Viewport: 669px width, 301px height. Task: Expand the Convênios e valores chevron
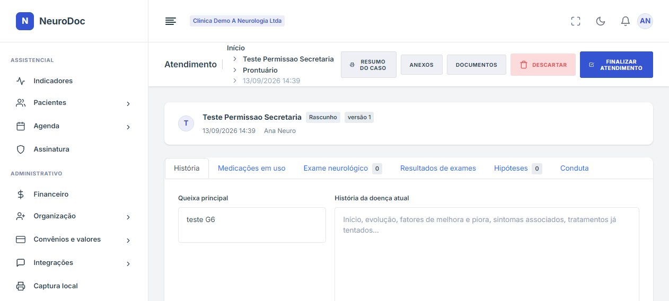point(128,241)
